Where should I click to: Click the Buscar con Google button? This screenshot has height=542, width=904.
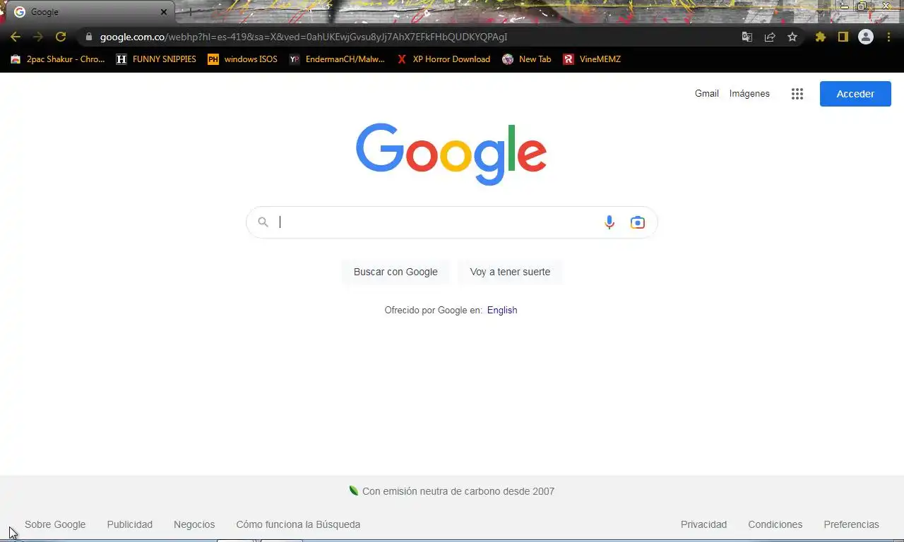click(395, 272)
